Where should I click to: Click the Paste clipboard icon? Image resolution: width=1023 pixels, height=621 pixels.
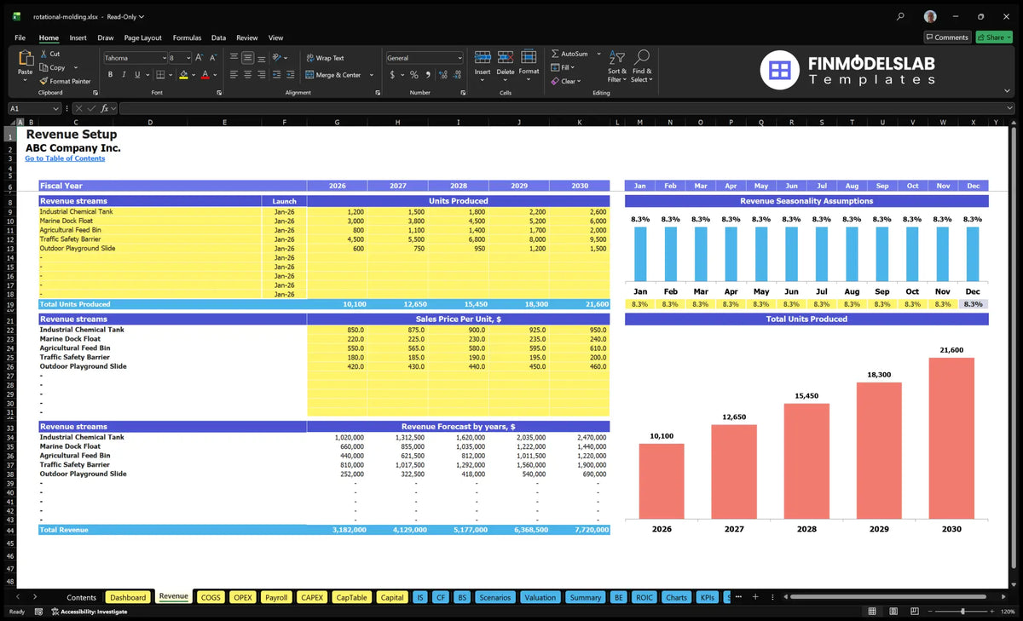click(x=26, y=58)
